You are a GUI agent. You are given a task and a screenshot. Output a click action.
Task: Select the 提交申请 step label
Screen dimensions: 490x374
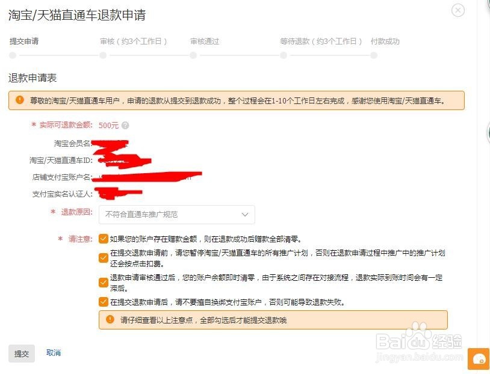coord(24,41)
